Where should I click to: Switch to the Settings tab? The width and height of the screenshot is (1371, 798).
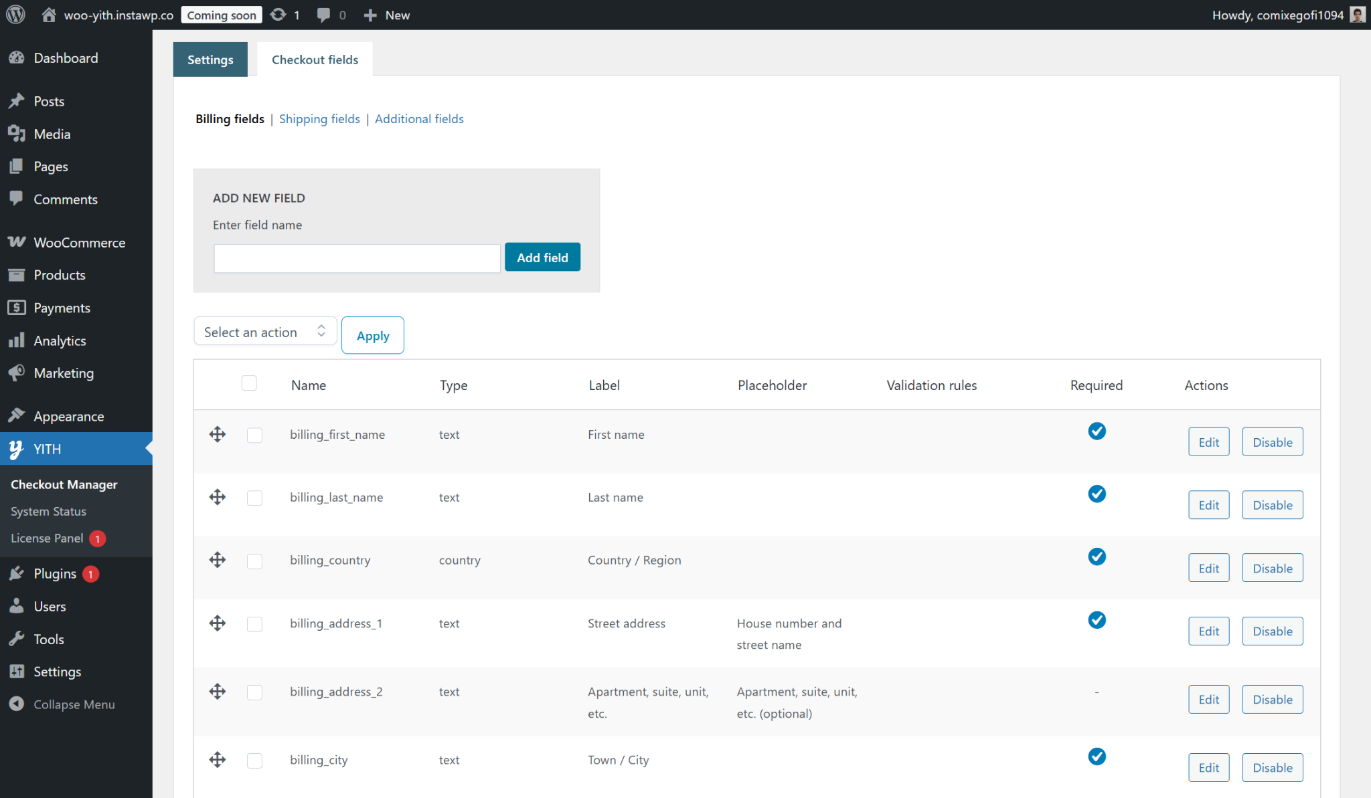pyautogui.click(x=210, y=60)
